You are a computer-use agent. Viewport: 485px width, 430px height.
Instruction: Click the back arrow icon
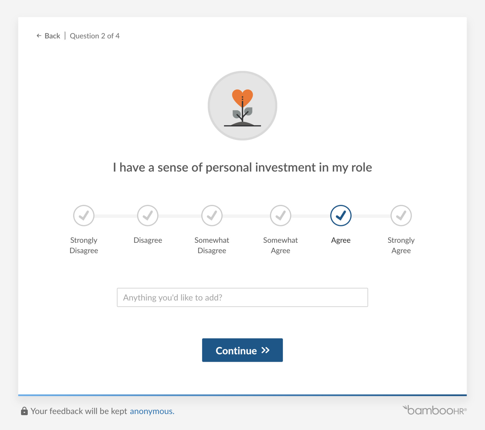tap(39, 36)
